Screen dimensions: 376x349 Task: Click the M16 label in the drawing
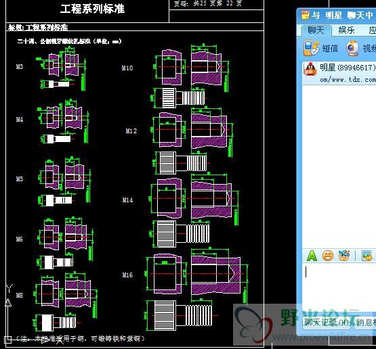[127, 275]
